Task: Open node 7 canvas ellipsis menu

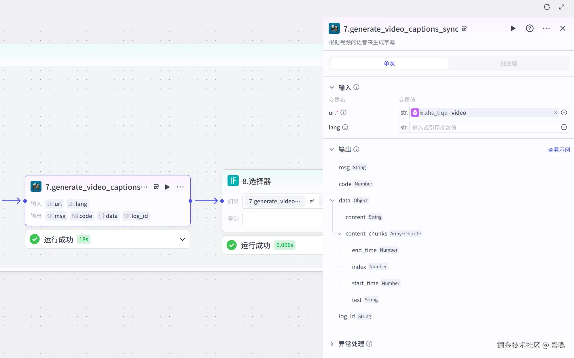Action: coord(180,187)
